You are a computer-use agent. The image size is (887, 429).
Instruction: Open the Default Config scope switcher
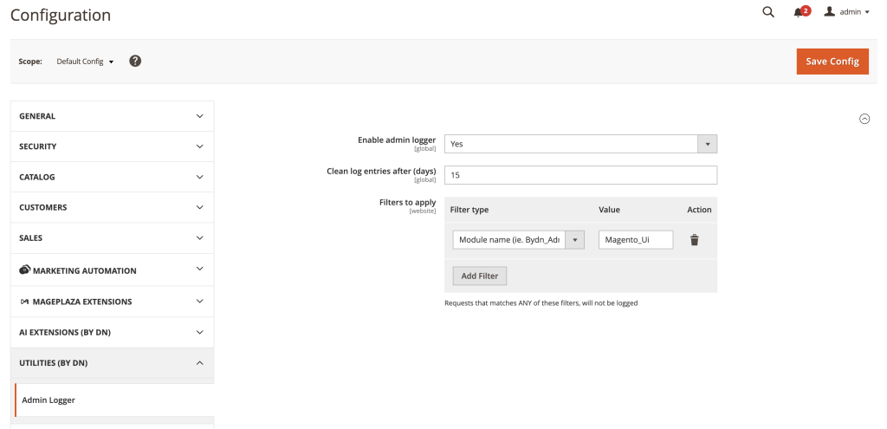(85, 62)
